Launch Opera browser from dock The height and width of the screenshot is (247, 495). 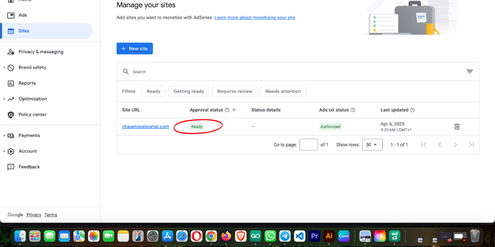(x=196, y=235)
